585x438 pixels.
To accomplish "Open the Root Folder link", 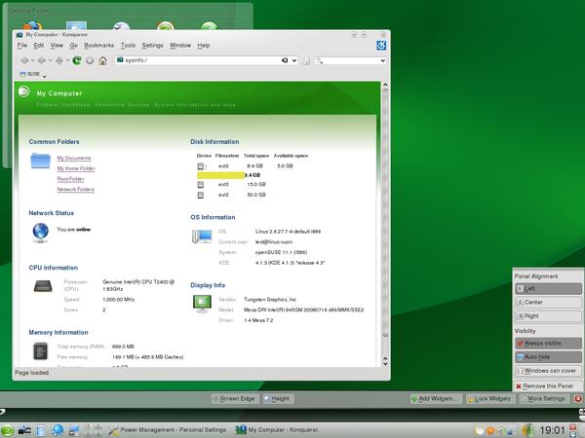I will (x=70, y=179).
